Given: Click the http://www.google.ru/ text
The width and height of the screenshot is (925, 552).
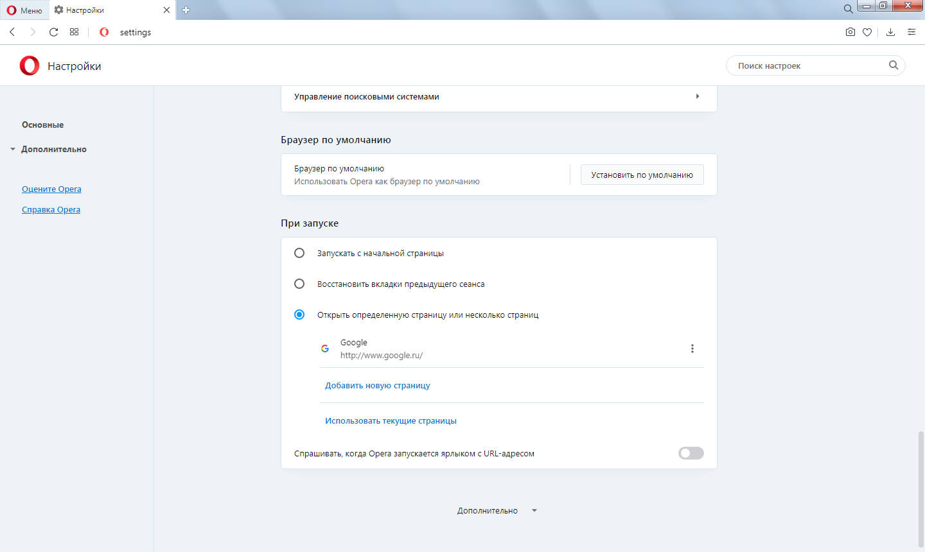Looking at the screenshot, I should click(382, 355).
